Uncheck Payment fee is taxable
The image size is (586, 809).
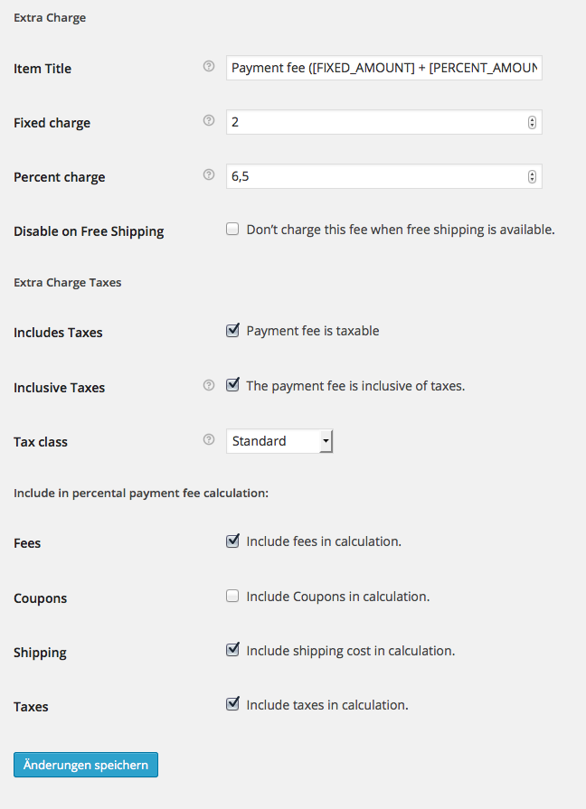[232, 331]
